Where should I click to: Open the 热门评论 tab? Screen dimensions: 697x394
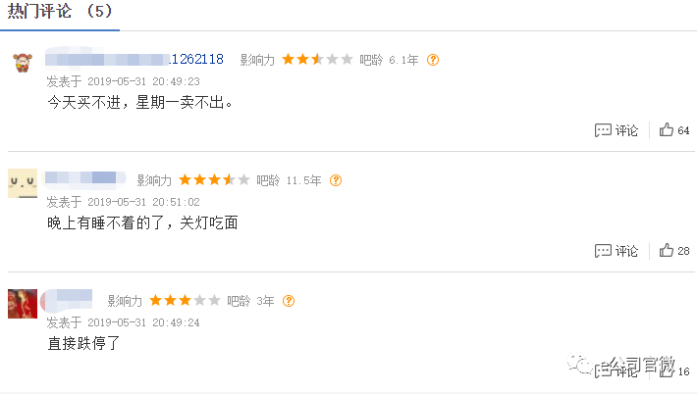pos(60,11)
